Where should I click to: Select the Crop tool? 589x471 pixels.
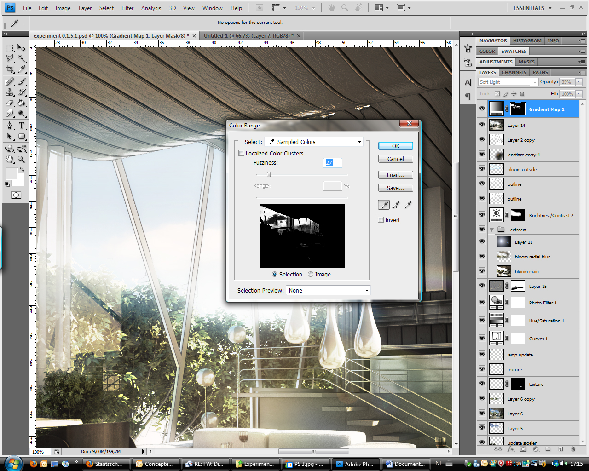10,69
